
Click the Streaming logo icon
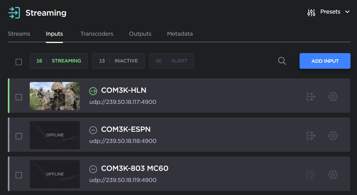click(14, 13)
